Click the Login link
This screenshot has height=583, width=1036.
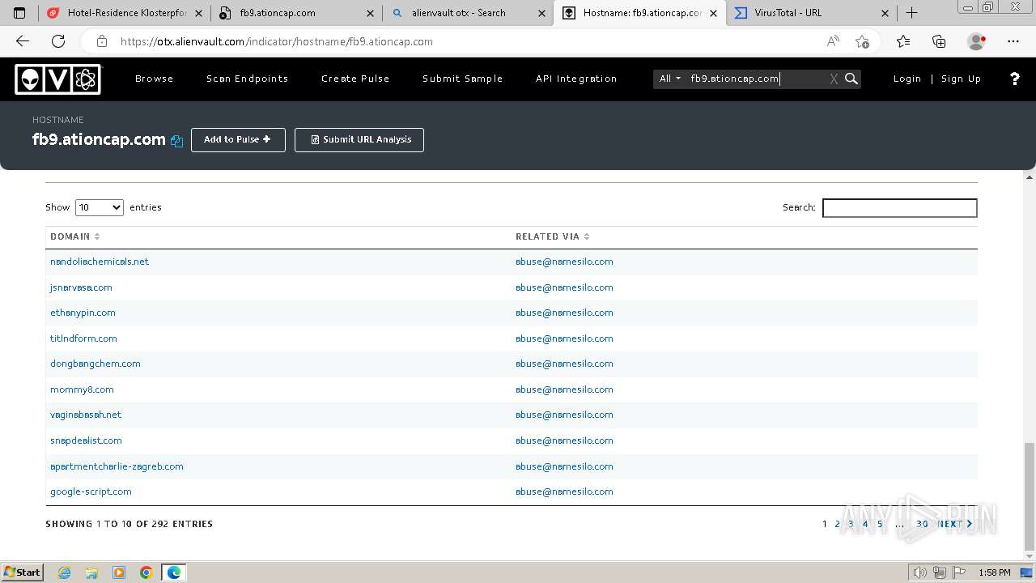click(x=907, y=79)
